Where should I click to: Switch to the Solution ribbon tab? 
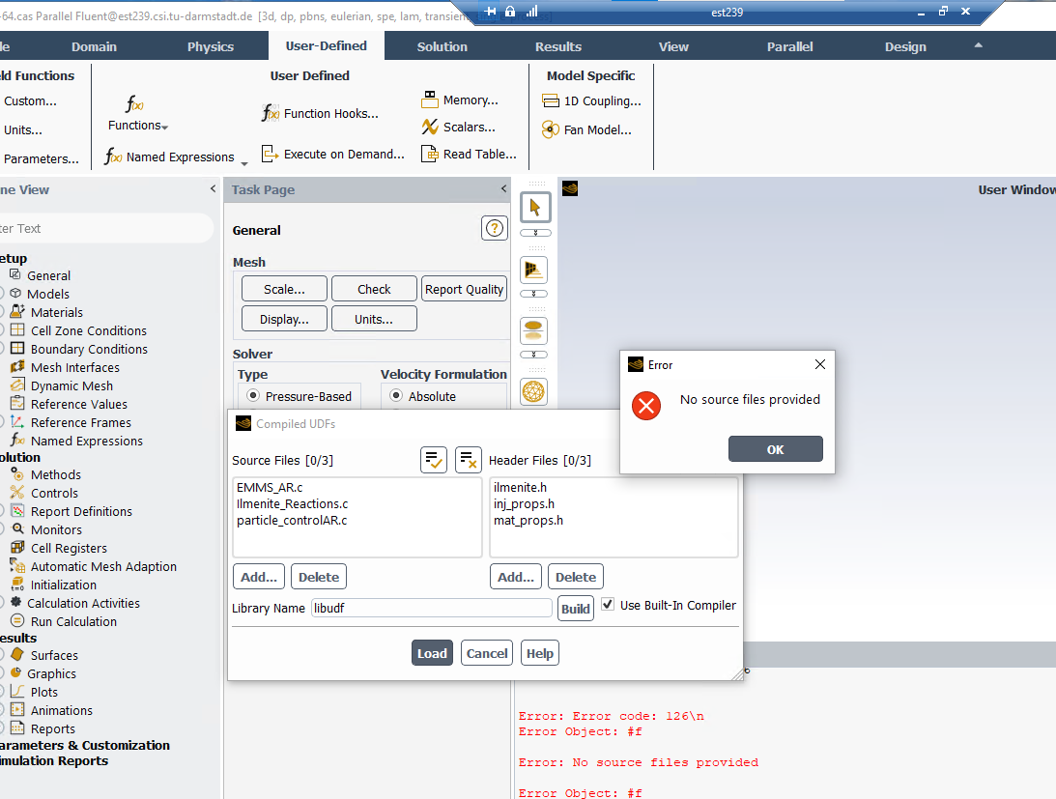(x=442, y=46)
